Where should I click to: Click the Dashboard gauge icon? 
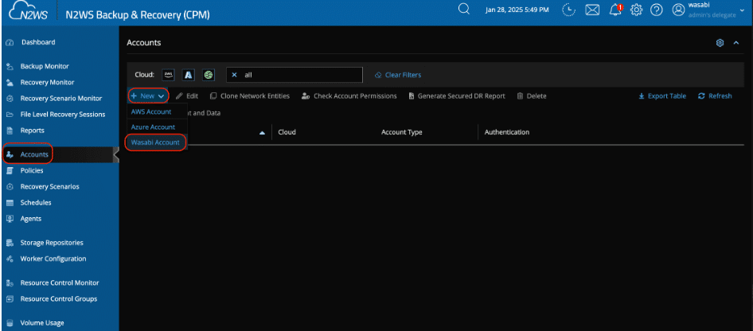9,43
